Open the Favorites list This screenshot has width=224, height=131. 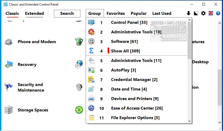click(x=116, y=13)
